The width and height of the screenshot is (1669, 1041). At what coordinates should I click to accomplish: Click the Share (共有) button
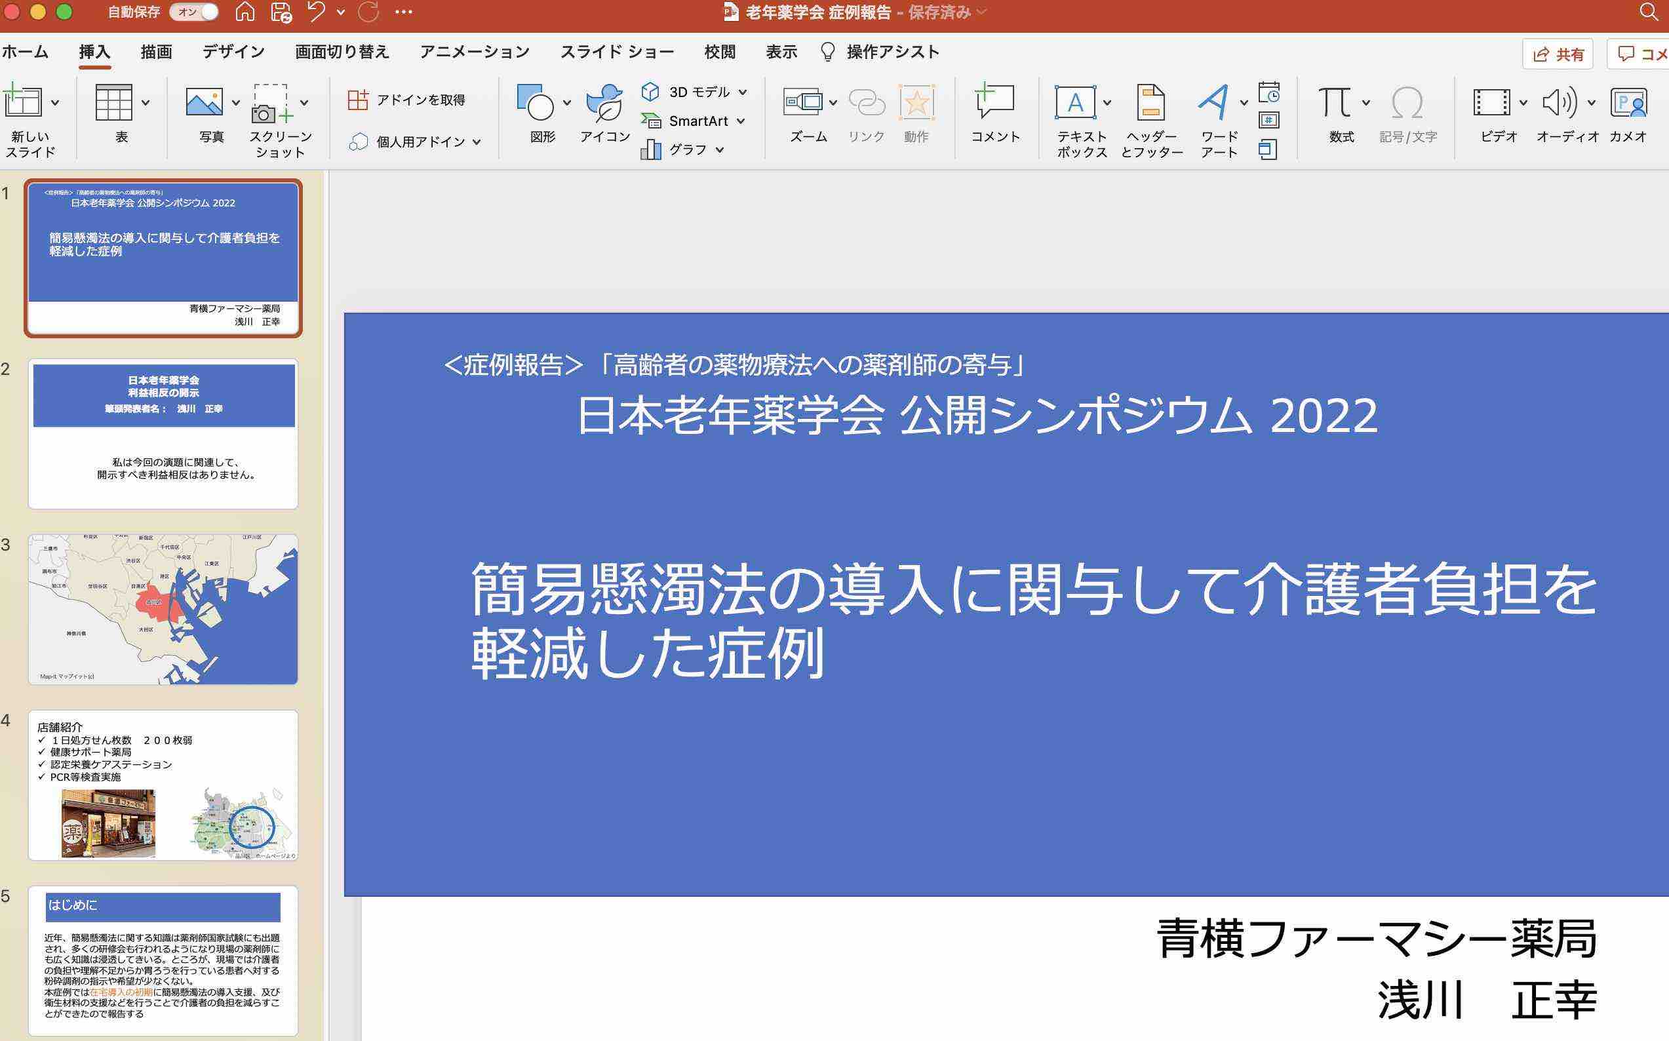click(x=1558, y=54)
